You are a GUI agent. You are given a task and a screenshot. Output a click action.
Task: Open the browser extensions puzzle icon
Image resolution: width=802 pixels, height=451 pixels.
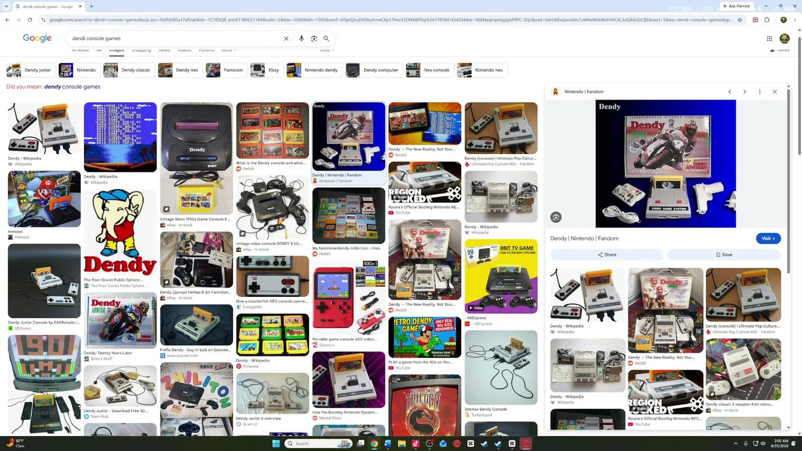coord(766,19)
